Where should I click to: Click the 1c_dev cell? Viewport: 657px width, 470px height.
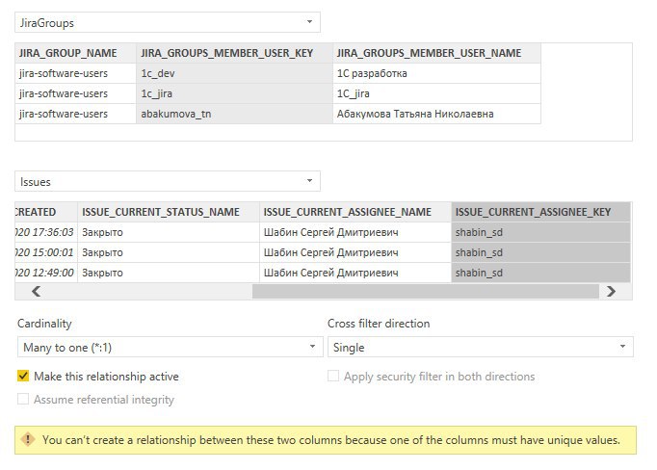[234, 73]
